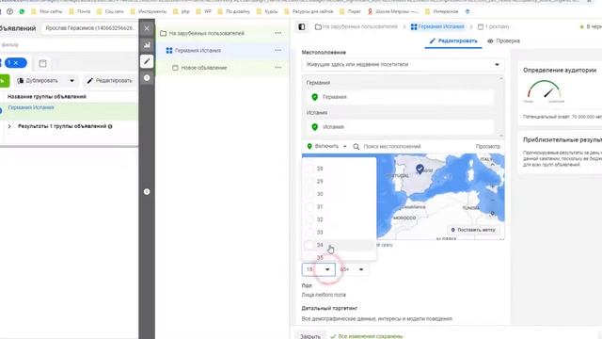
Task: Toggle the panel layout icon beside breadcrumbs
Action: click(x=302, y=27)
